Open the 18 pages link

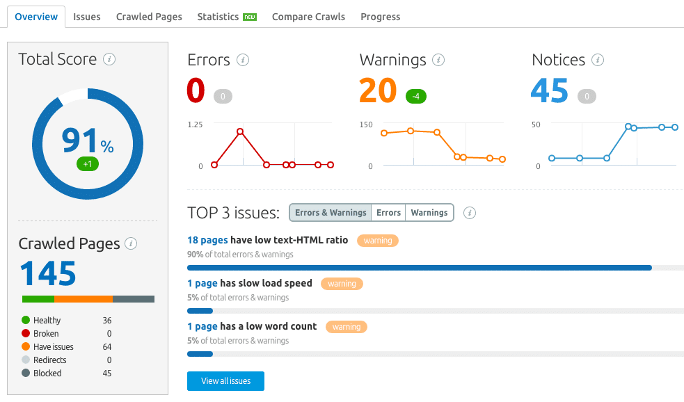click(x=207, y=240)
